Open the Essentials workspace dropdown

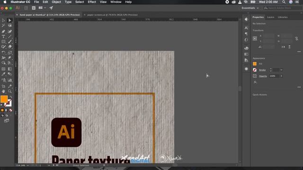250,8
